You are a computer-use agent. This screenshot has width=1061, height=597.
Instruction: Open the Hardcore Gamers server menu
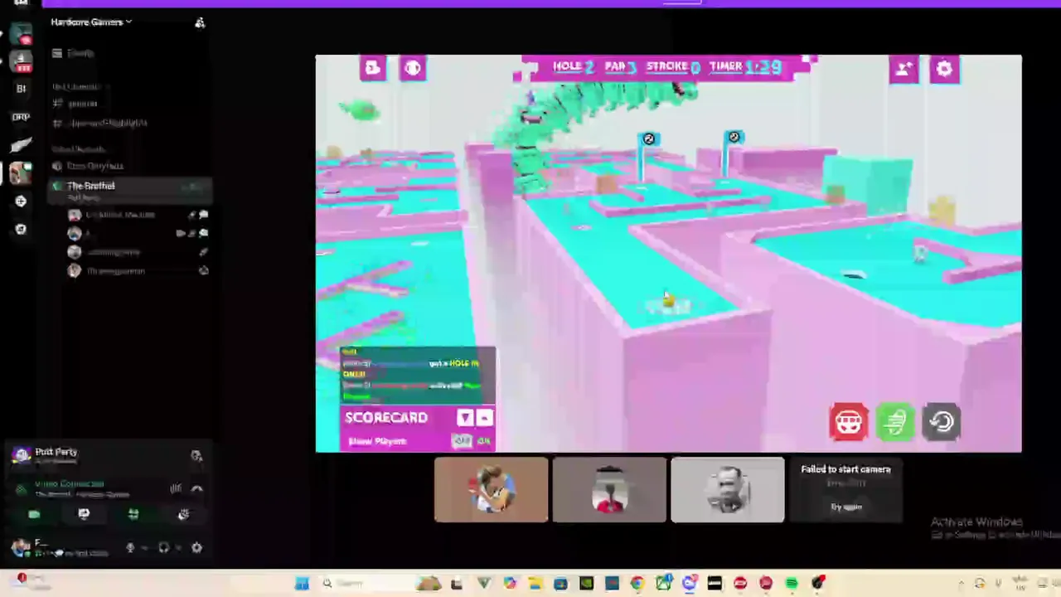coord(91,22)
